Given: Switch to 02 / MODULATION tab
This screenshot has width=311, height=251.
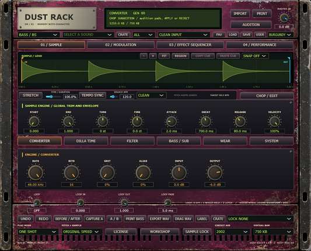Looking at the screenshot, I should (121, 45).
